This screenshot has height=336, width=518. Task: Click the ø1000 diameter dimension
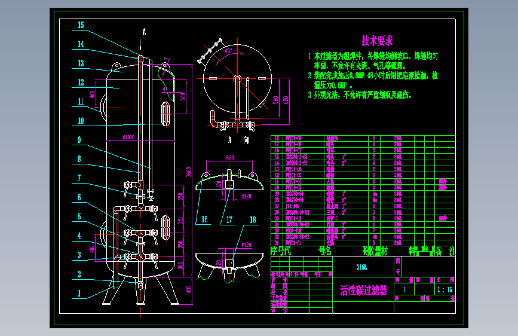[x=128, y=138]
